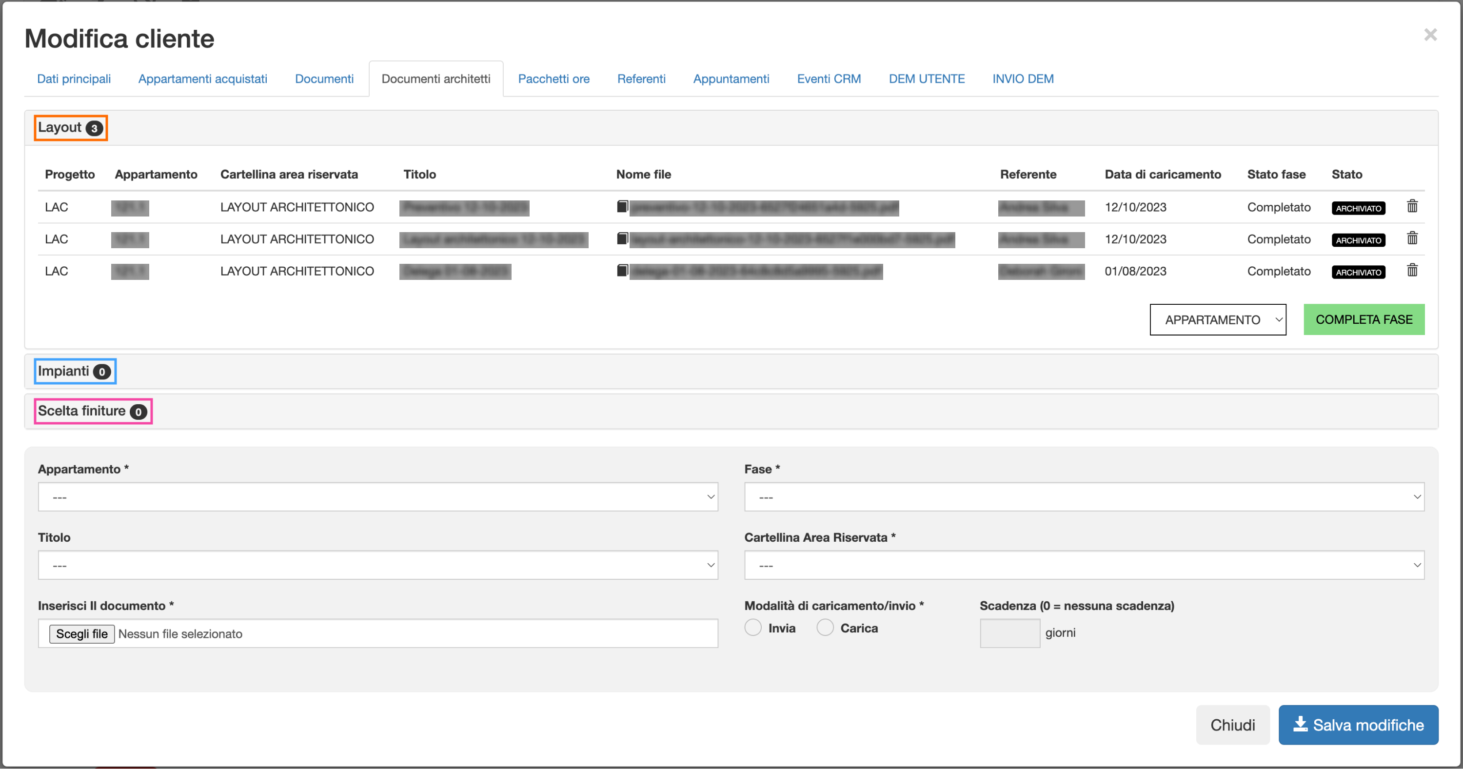Click the Referente column header

(1028, 175)
